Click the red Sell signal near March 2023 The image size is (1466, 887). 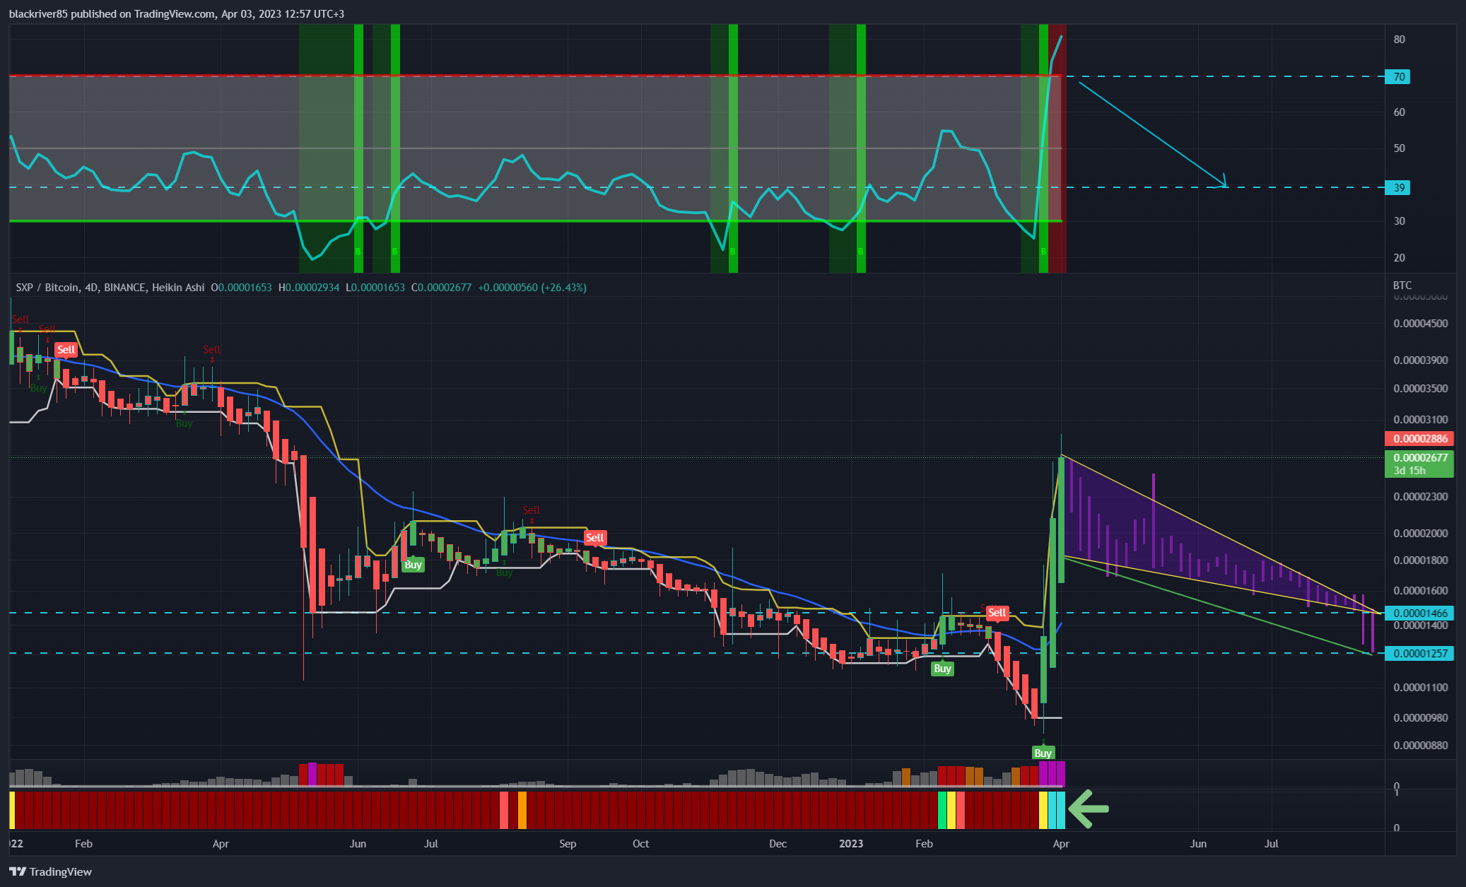997,613
